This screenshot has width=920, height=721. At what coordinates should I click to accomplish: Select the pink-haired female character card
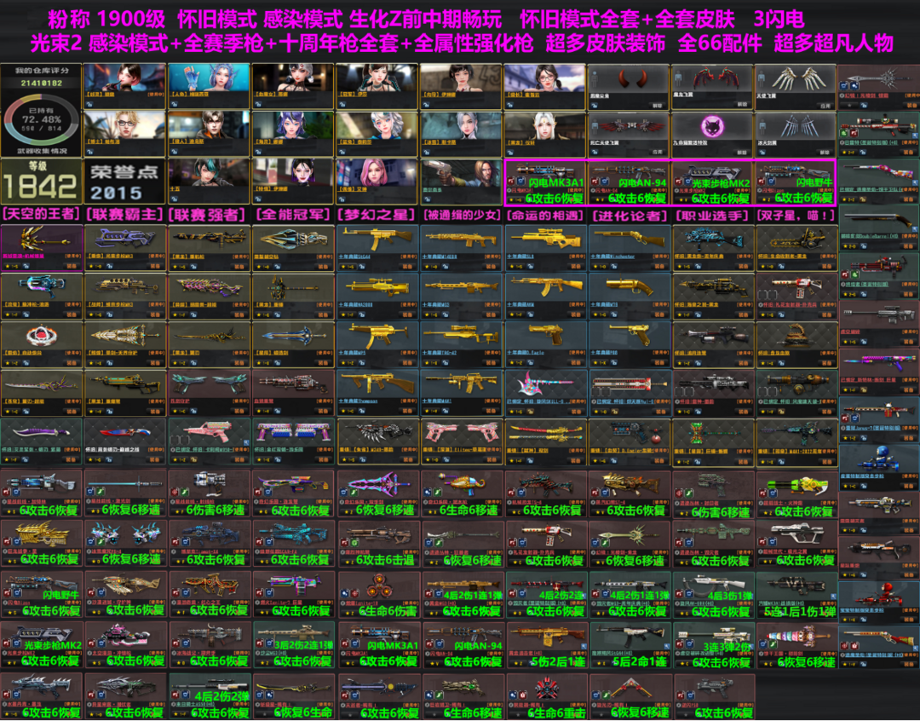pyautogui.click(x=377, y=181)
